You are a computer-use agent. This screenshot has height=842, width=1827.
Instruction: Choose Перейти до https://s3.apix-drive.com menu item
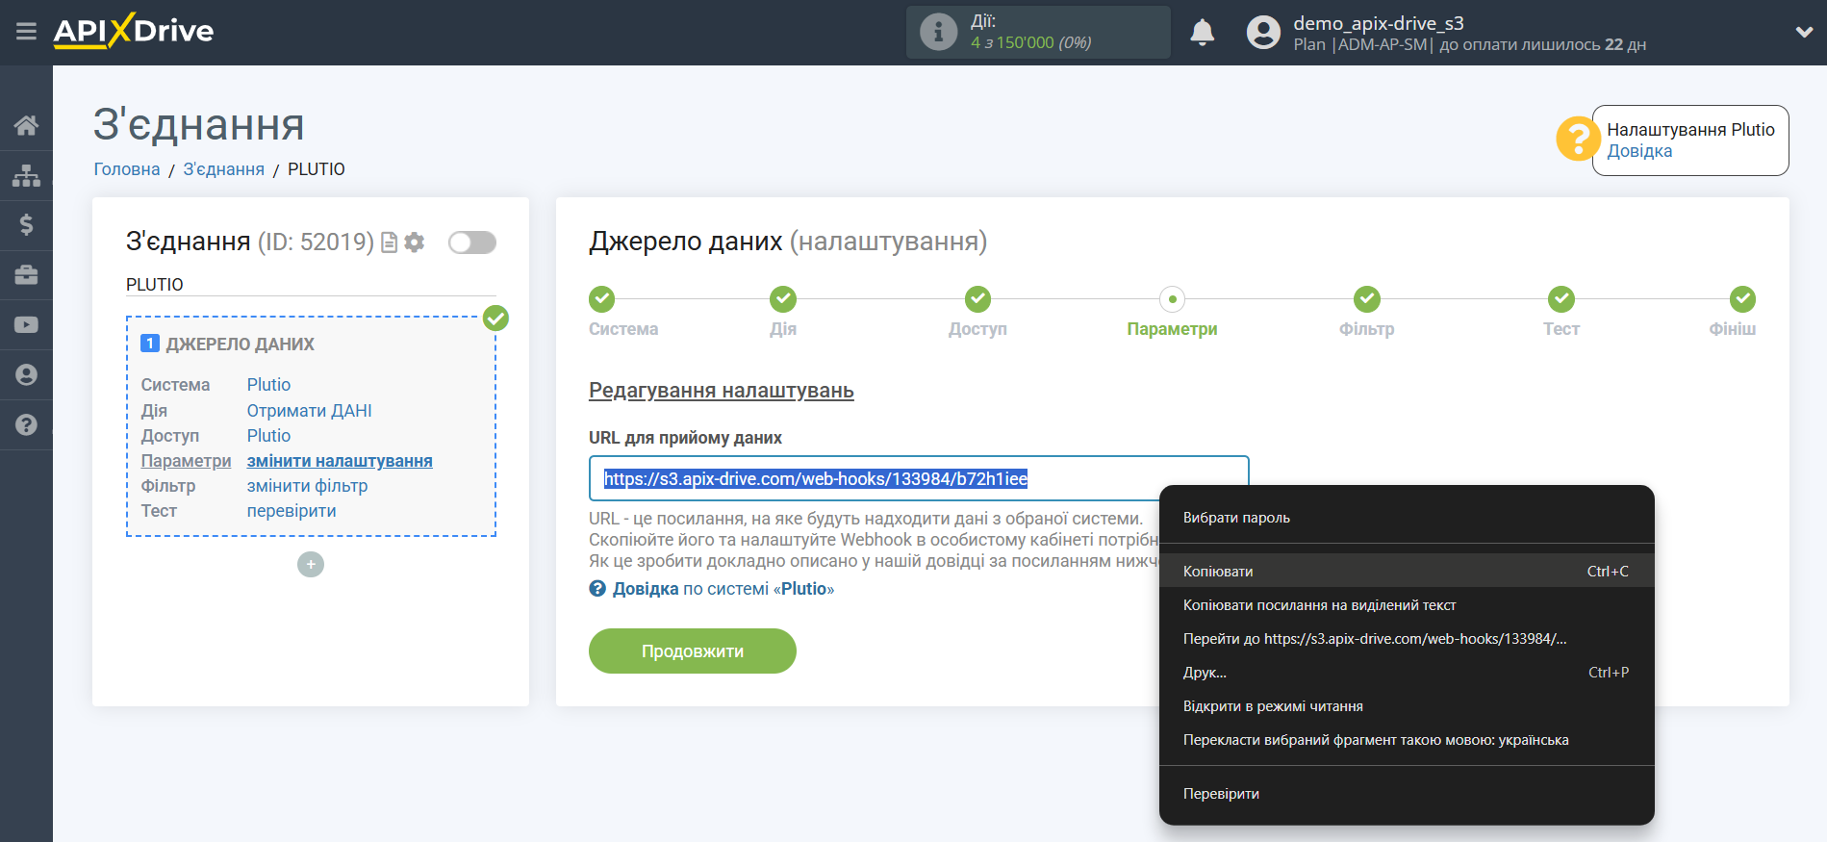1407,639
